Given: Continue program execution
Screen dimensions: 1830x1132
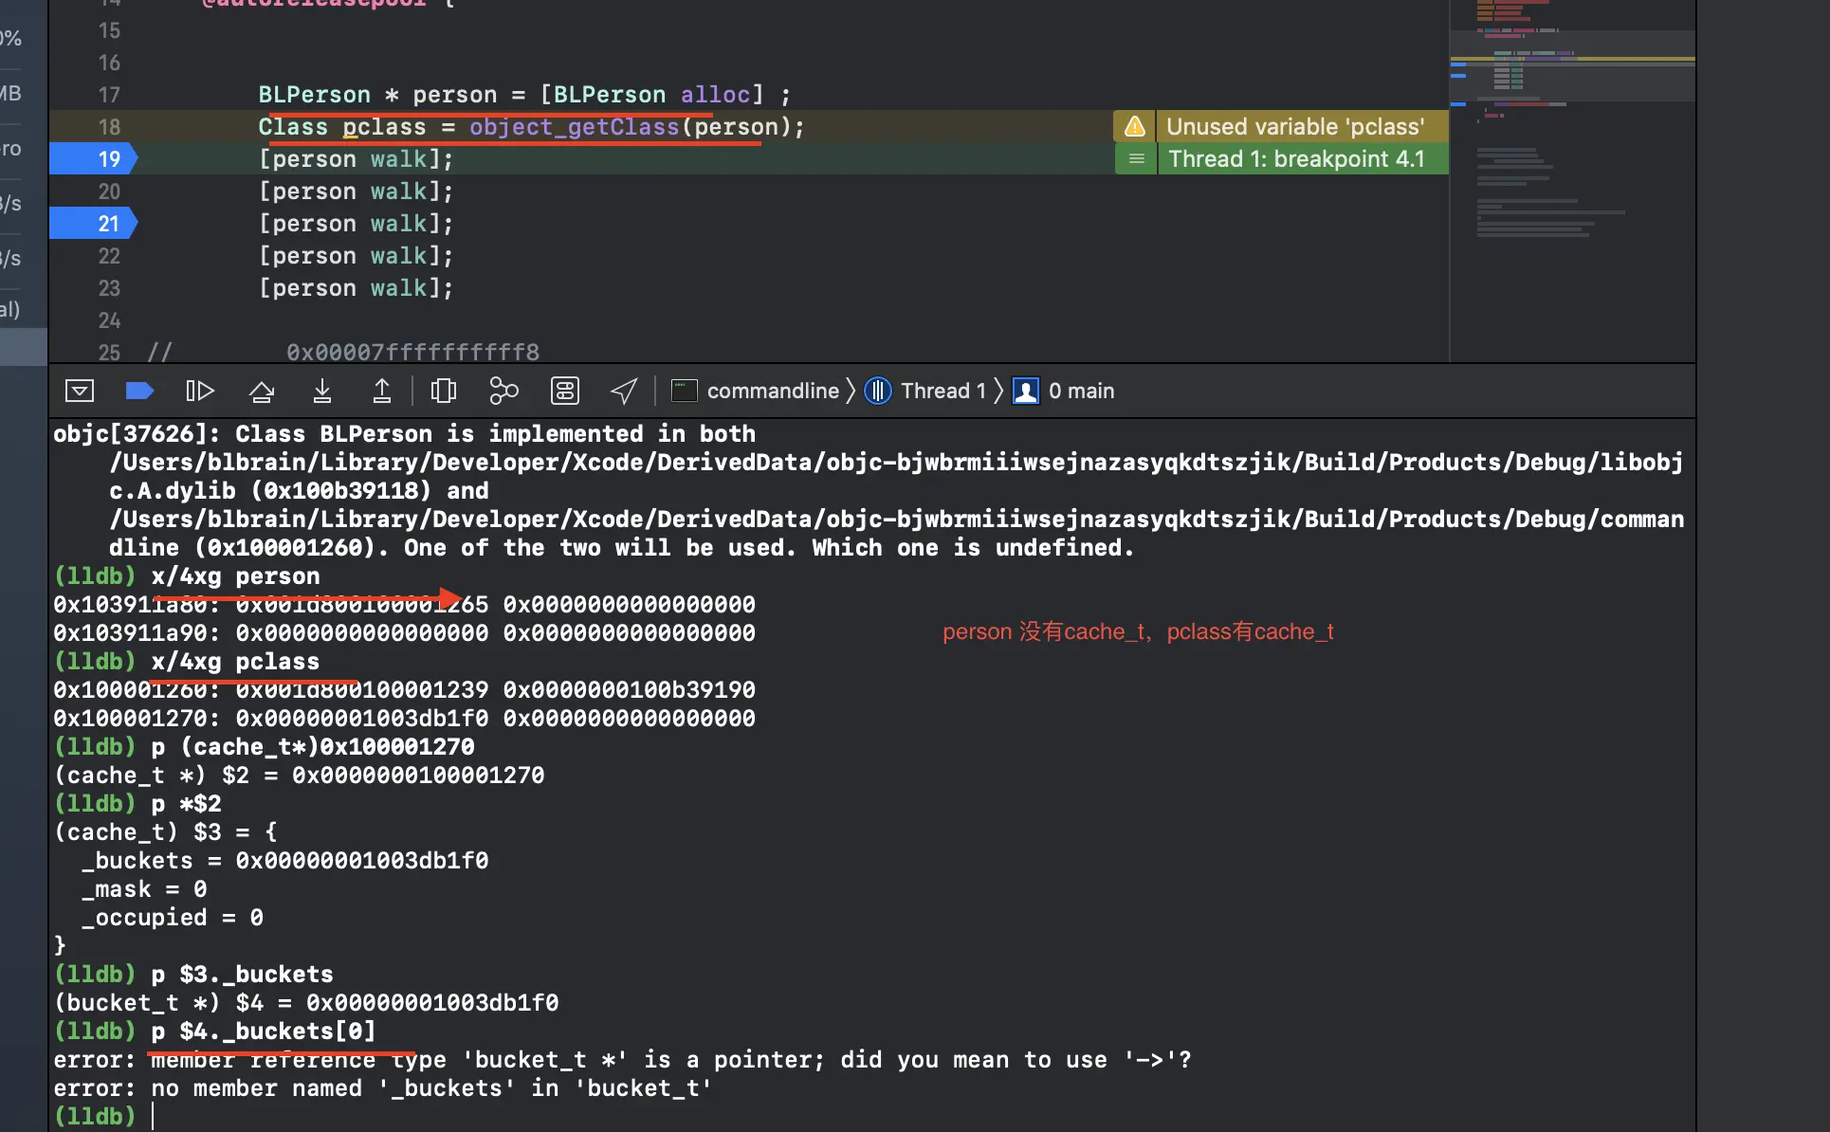Looking at the screenshot, I should (x=200, y=391).
